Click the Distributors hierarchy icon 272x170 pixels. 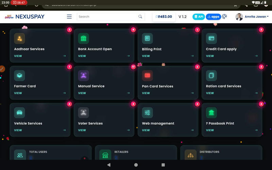coord(190,155)
